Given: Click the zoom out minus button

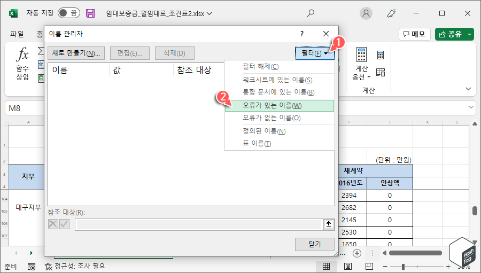Looking at the screenshot, I should click(x=385, y=267).
